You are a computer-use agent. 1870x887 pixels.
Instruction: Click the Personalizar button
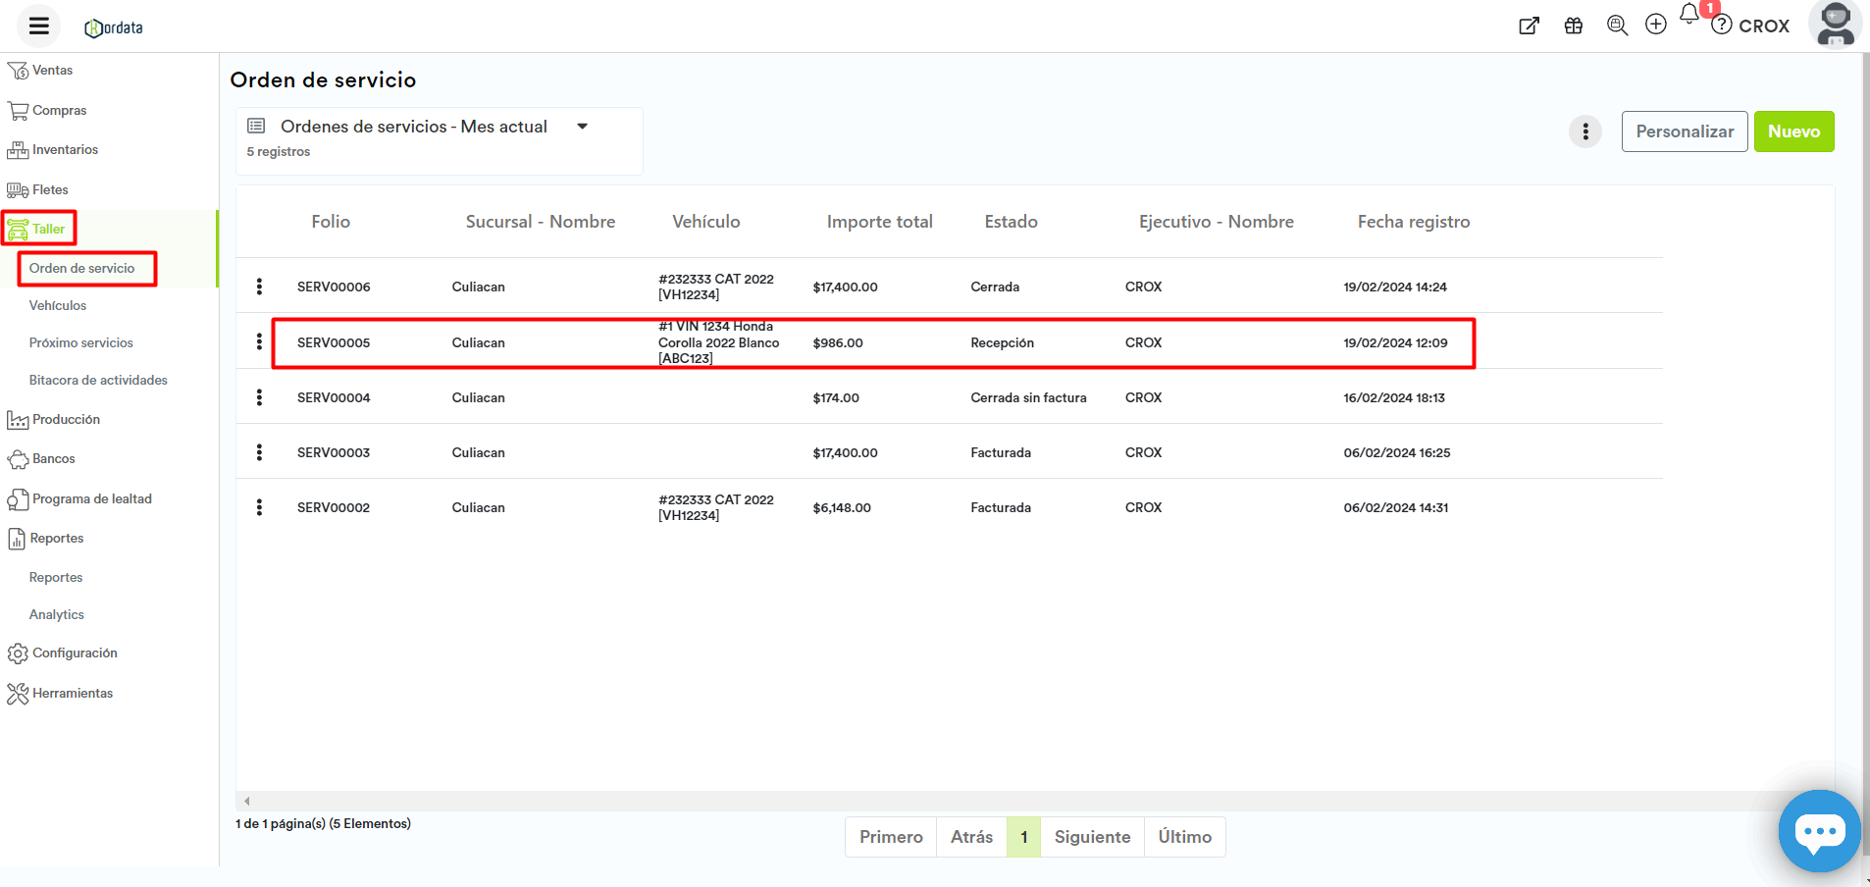1684,131
